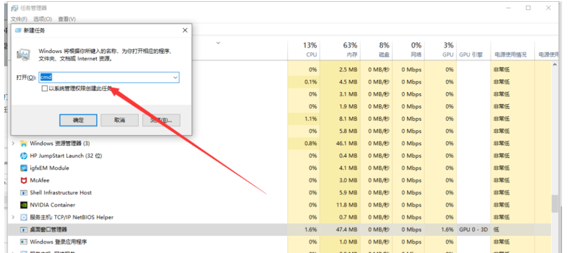The image size is (572, 253).
Task: Open the 文件(F) menu
Action: tap(19, 19)
